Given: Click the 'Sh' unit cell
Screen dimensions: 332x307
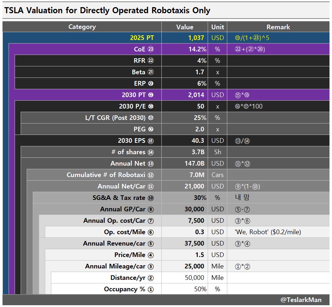Looking at the screenshot, I should [x=217, y=152].
